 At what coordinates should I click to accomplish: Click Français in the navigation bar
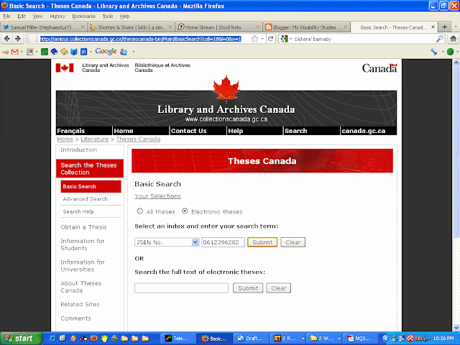(x=70, y=131)
